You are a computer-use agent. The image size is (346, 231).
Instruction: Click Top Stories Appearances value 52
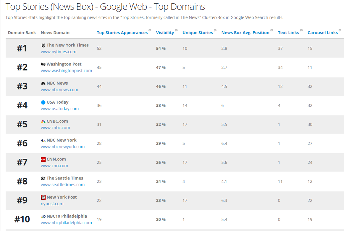coord(99,48)
